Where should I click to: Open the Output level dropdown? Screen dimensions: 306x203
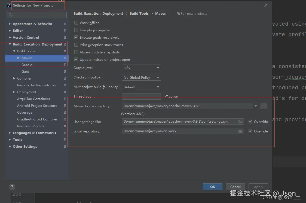coord(141,68)
